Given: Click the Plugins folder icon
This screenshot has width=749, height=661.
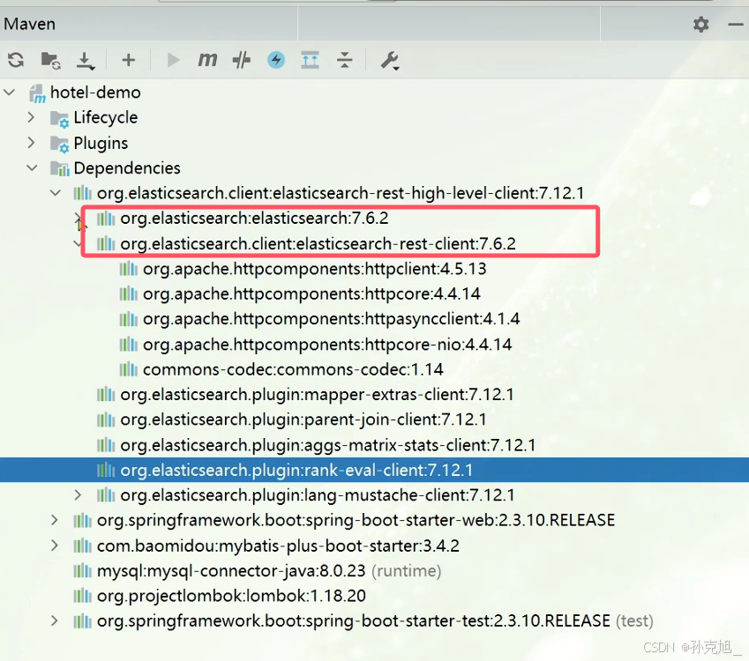Looking at the screenshot, I should pyautogui.click(x=60, y=144).
